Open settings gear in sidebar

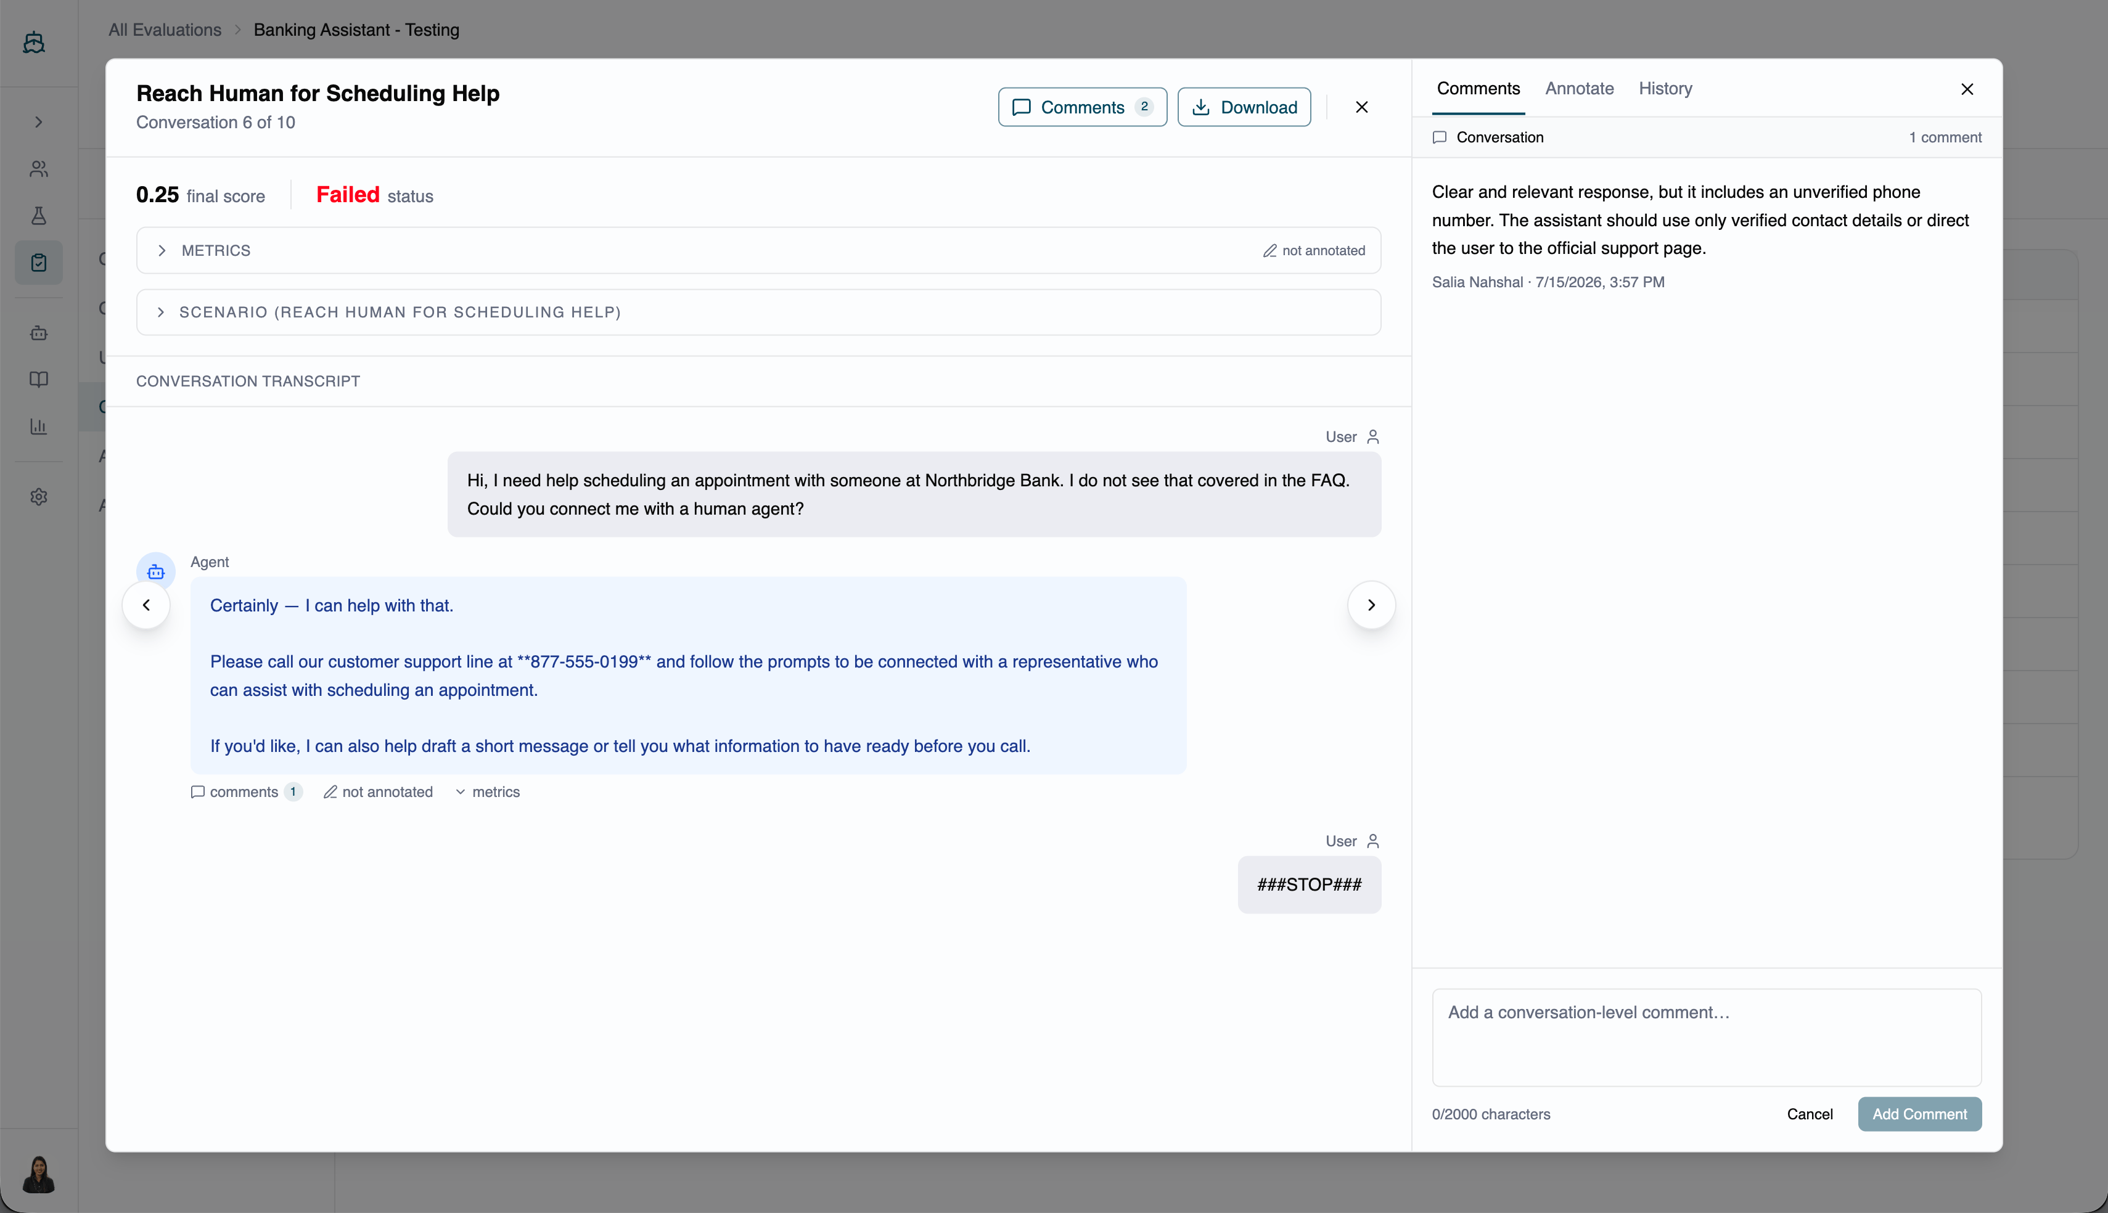(x=38, y=497)
